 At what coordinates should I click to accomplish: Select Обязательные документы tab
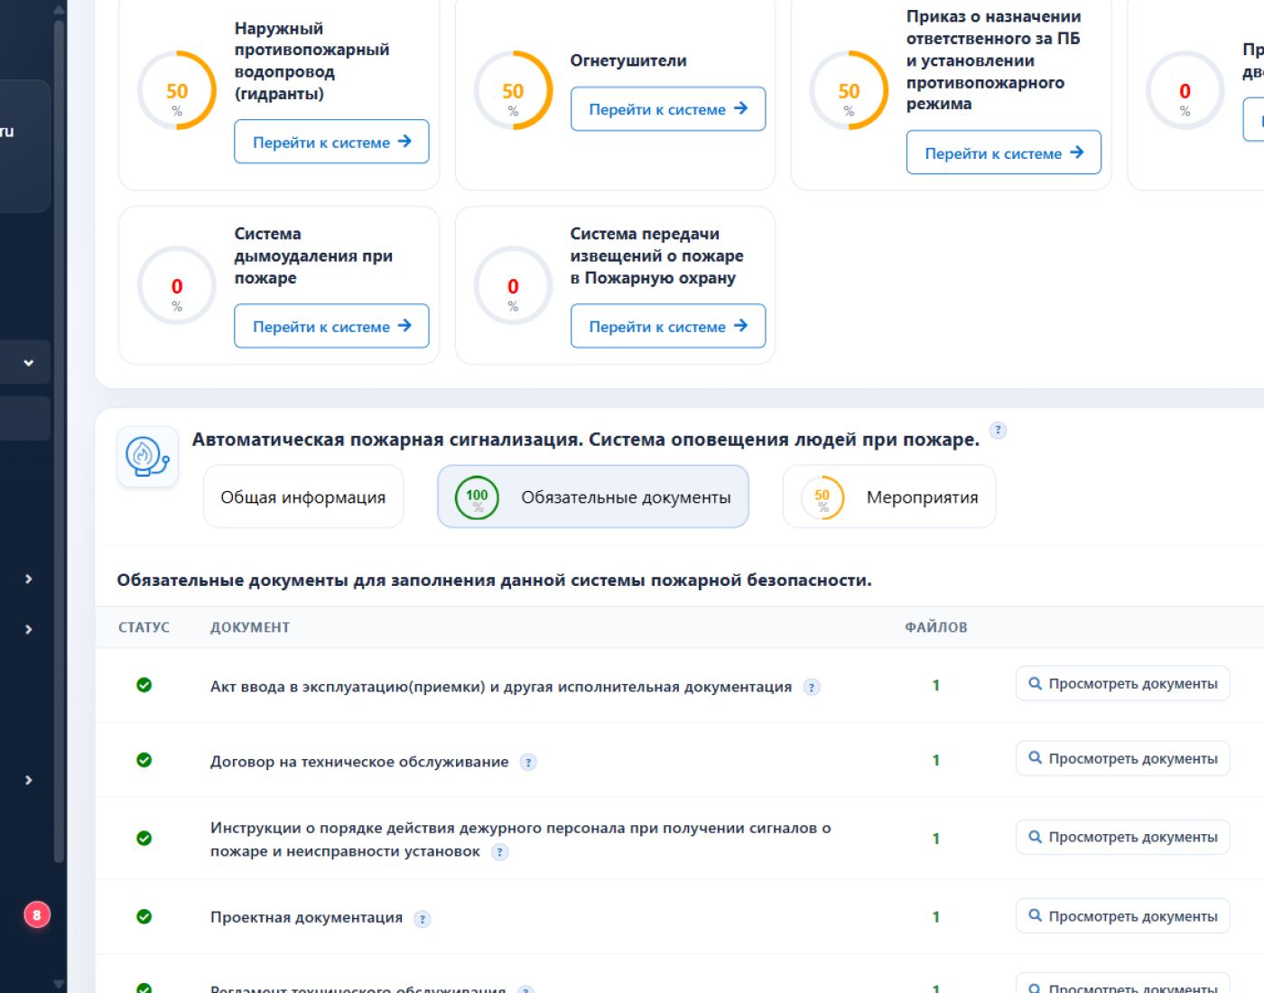pyautogui.click(x=593, y=496)
